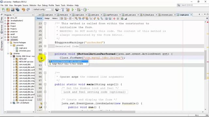The image size is (209, 117).
Task: Collapse the main method fold at line 98
Action: pos(45,84)
